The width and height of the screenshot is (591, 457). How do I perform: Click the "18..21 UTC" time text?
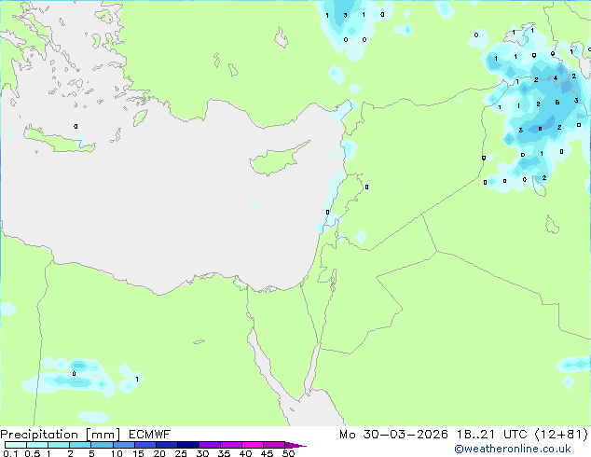coord(492,435)
